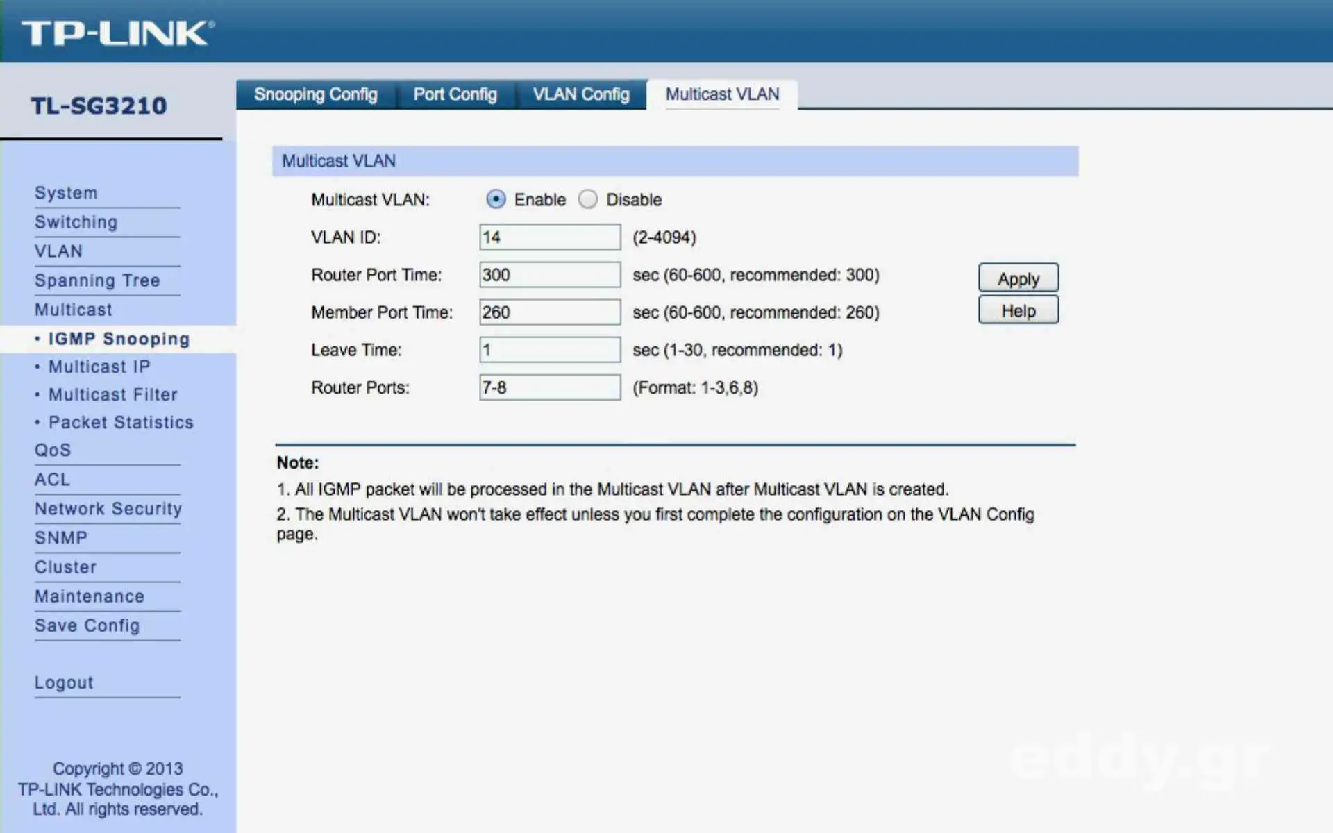This screenshot has height=833, width=1333.
Task: Click the VLAN ID input field
Action: point(549,237)
